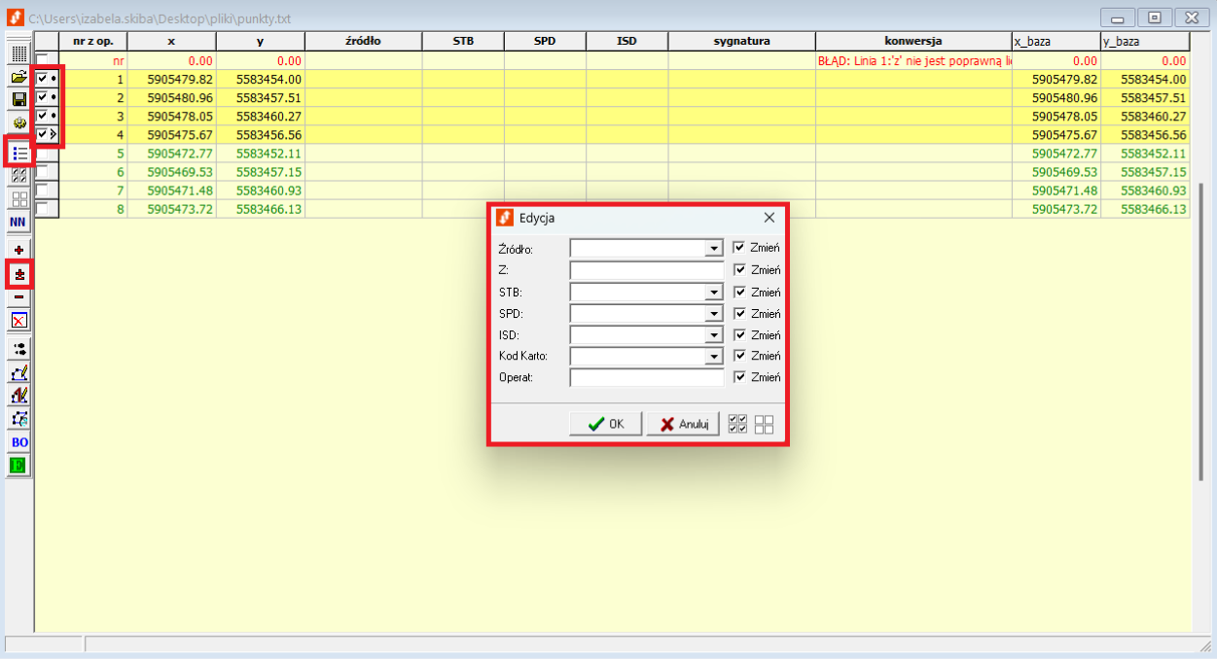Confirm edits with the OK button
This screenshot has width=1217, height=659.
605,424
